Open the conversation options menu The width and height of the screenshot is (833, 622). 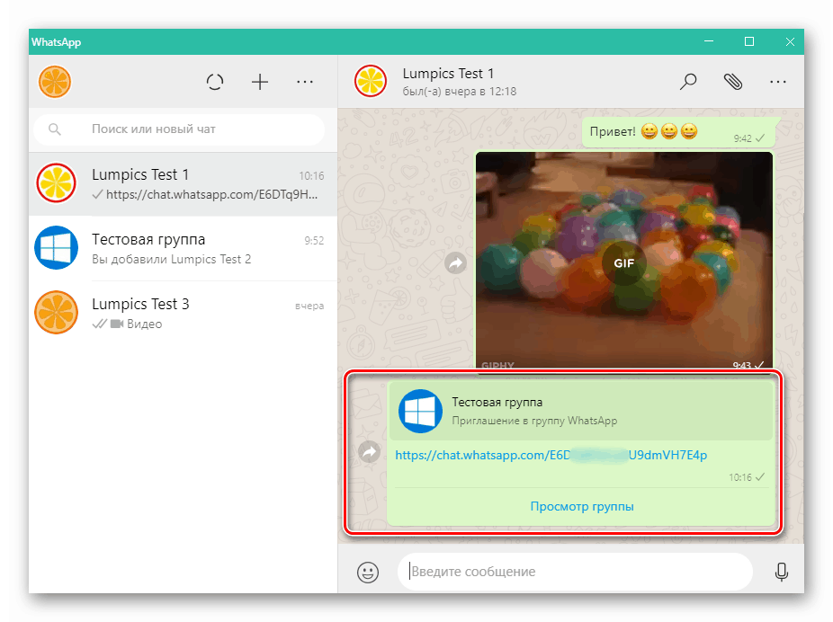[777, 81]
